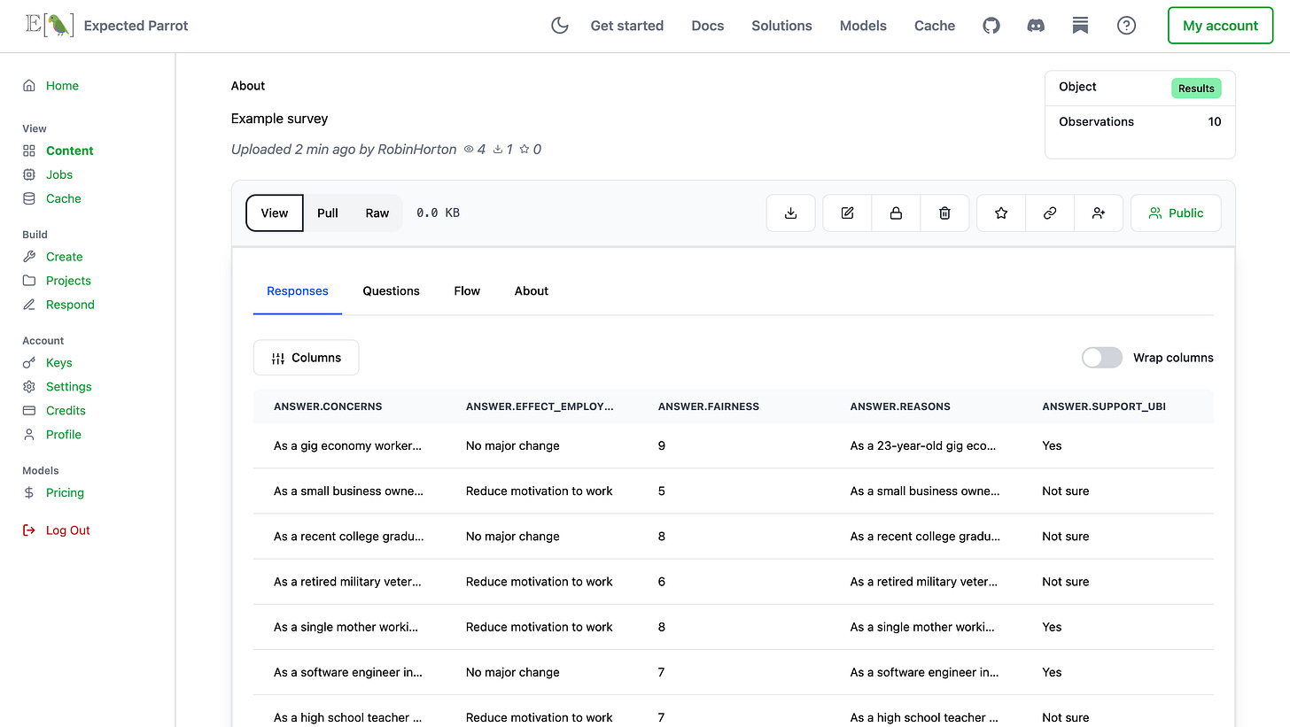1290x727 pixels.
Task: Open the Substack bookmark icon
Action: (1080, 26)
